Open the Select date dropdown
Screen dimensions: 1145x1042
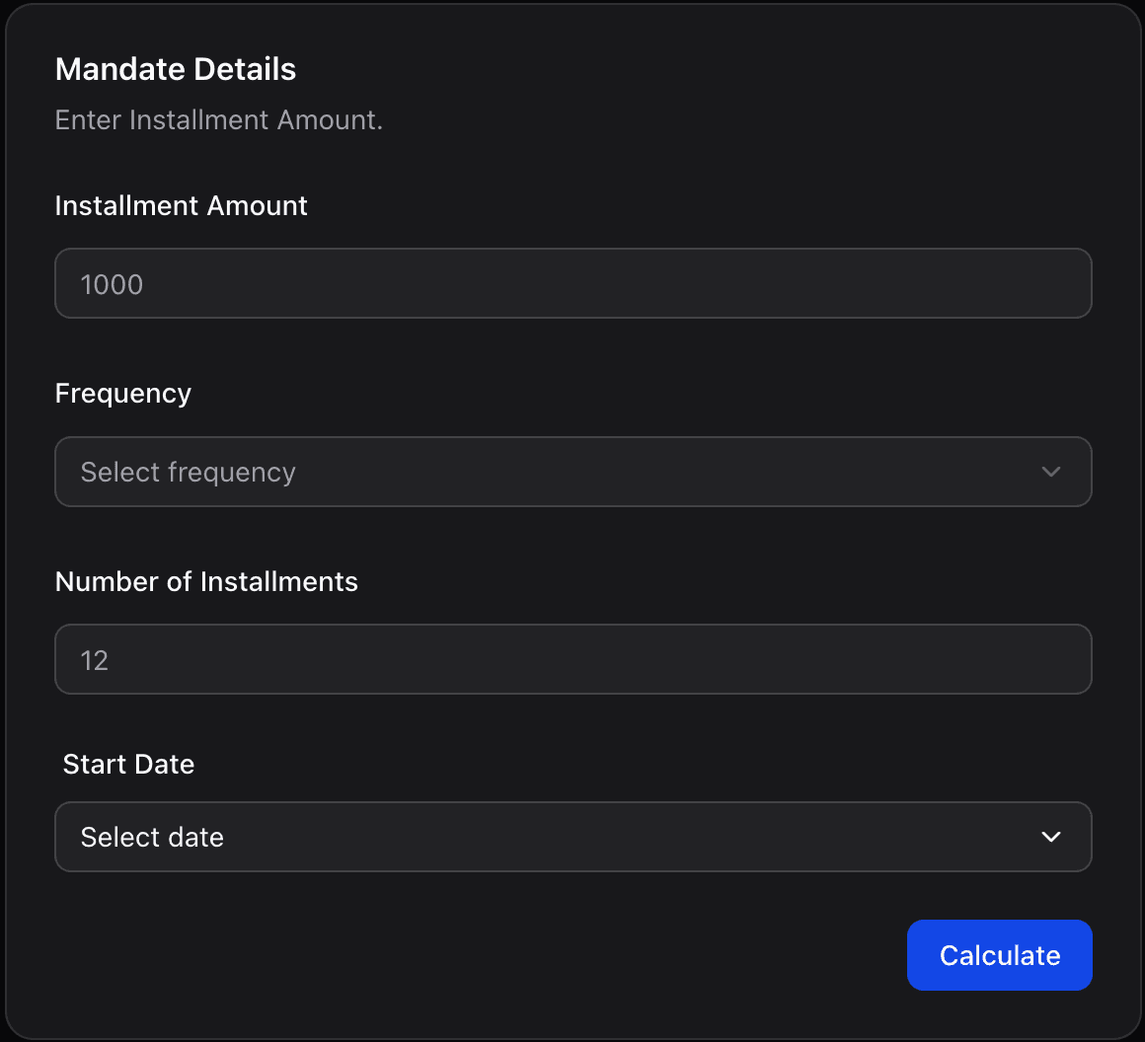tap(572, 837)
